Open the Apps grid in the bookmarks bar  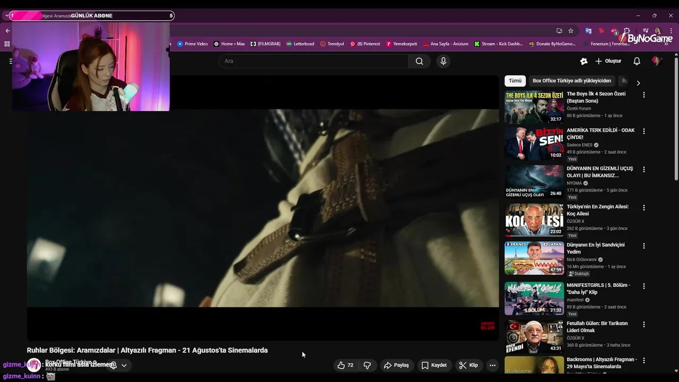point(7,44)
